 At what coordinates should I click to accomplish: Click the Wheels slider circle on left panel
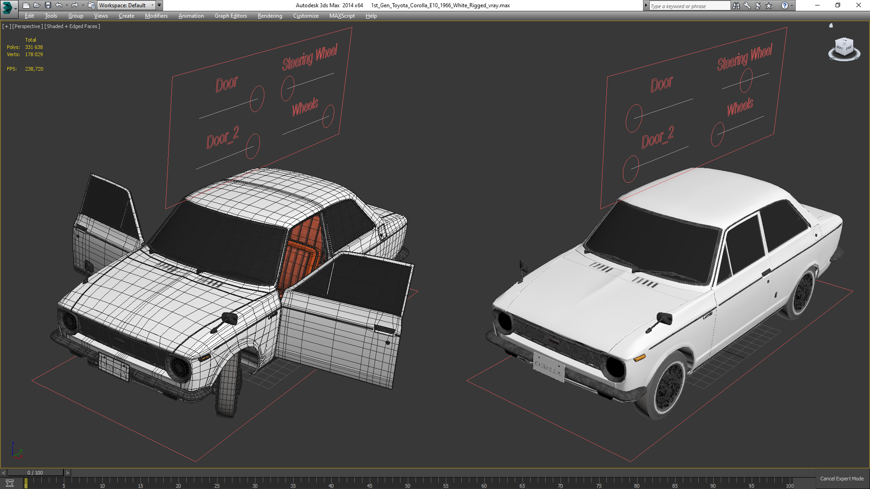329,116
